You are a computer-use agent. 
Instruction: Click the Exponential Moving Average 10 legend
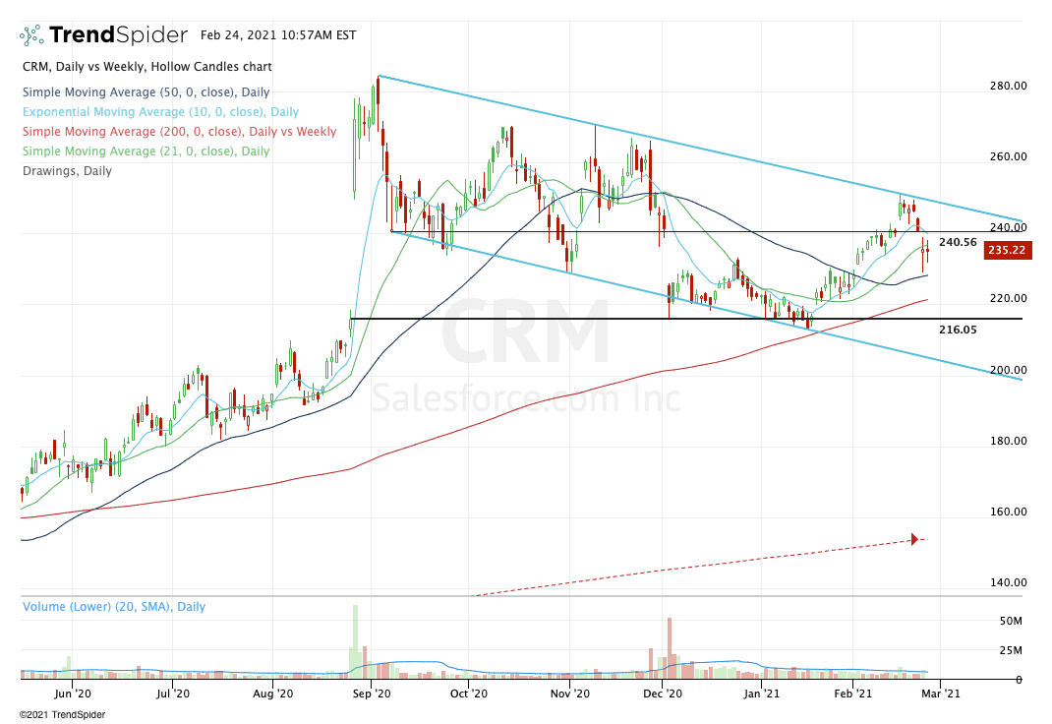pyautogui.click(x=161, y=112)
